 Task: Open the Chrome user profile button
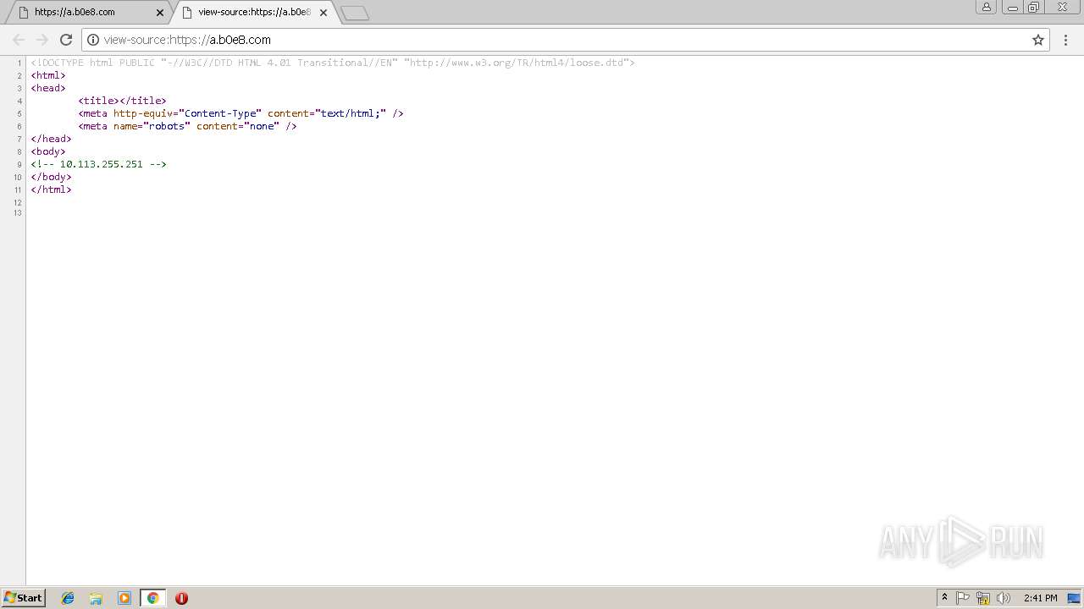tap(987, 7)
